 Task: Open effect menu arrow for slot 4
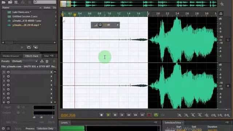51,85
